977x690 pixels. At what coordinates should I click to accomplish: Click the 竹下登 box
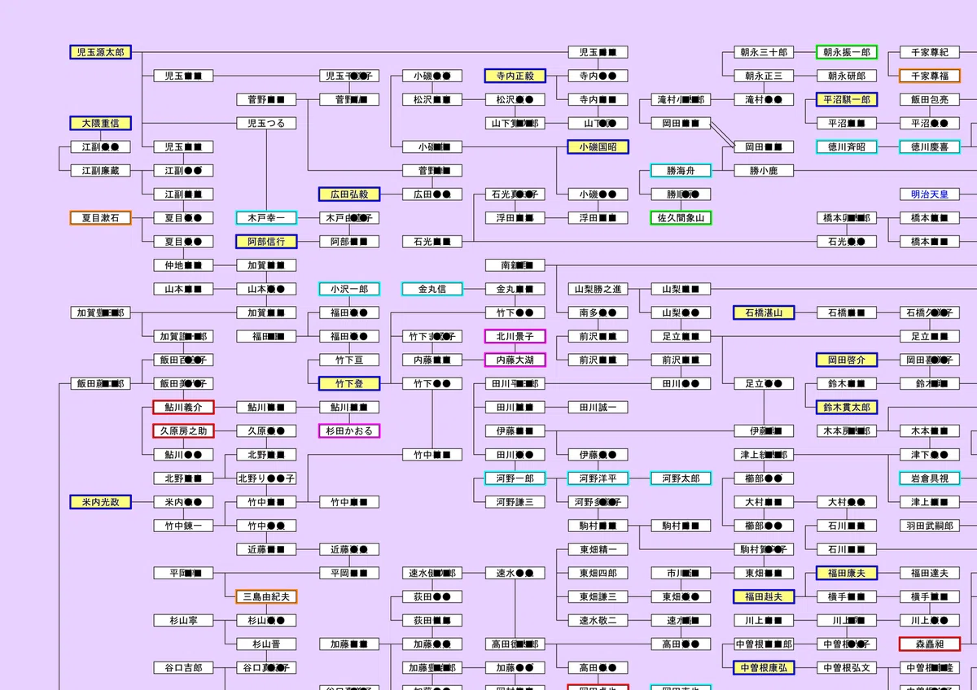pos(349,383)
